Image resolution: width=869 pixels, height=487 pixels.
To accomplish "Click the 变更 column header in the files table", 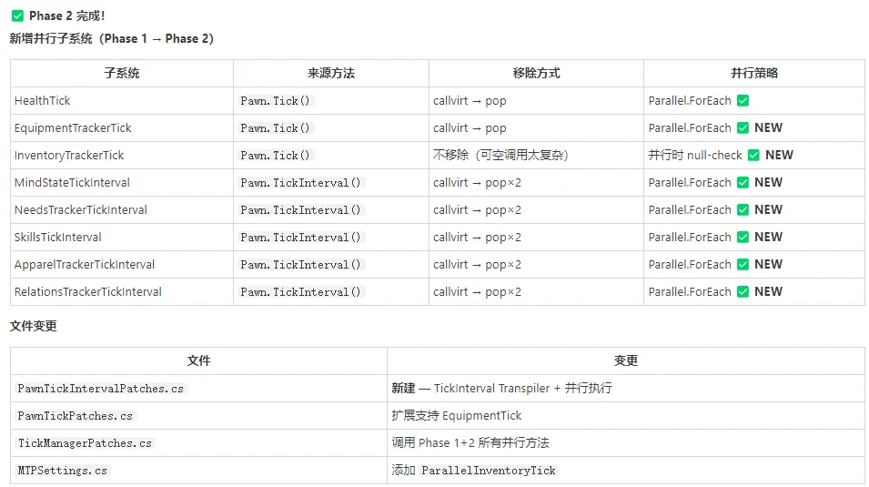I will 626,360.
